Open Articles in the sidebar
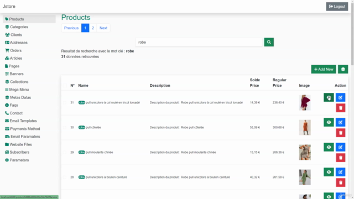The height and width of the screenshot is (199, 354). 29,58
